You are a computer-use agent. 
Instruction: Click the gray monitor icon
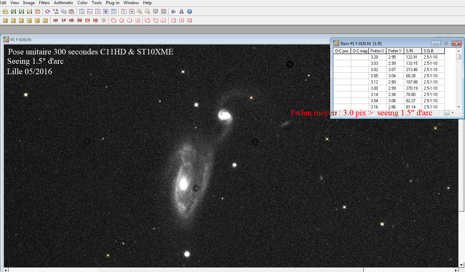tap(156, 11)
